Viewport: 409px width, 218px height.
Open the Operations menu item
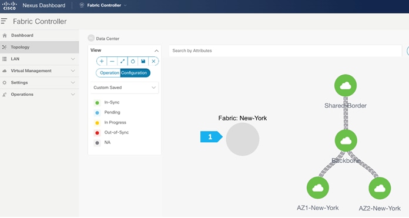click(39, 95)
